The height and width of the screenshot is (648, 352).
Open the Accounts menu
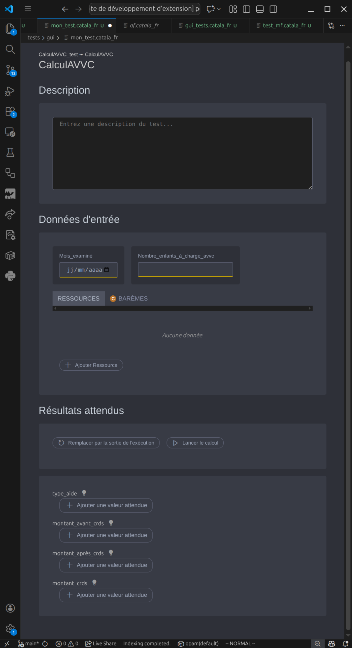10,608
